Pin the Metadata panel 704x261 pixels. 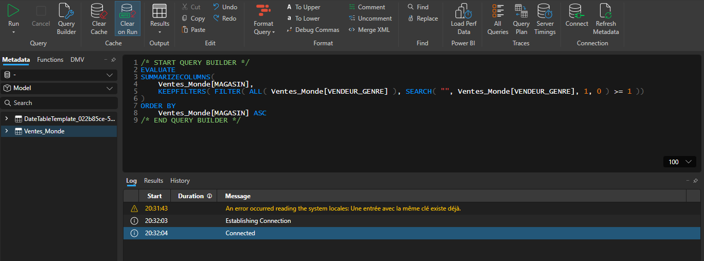tap(113, 60)
